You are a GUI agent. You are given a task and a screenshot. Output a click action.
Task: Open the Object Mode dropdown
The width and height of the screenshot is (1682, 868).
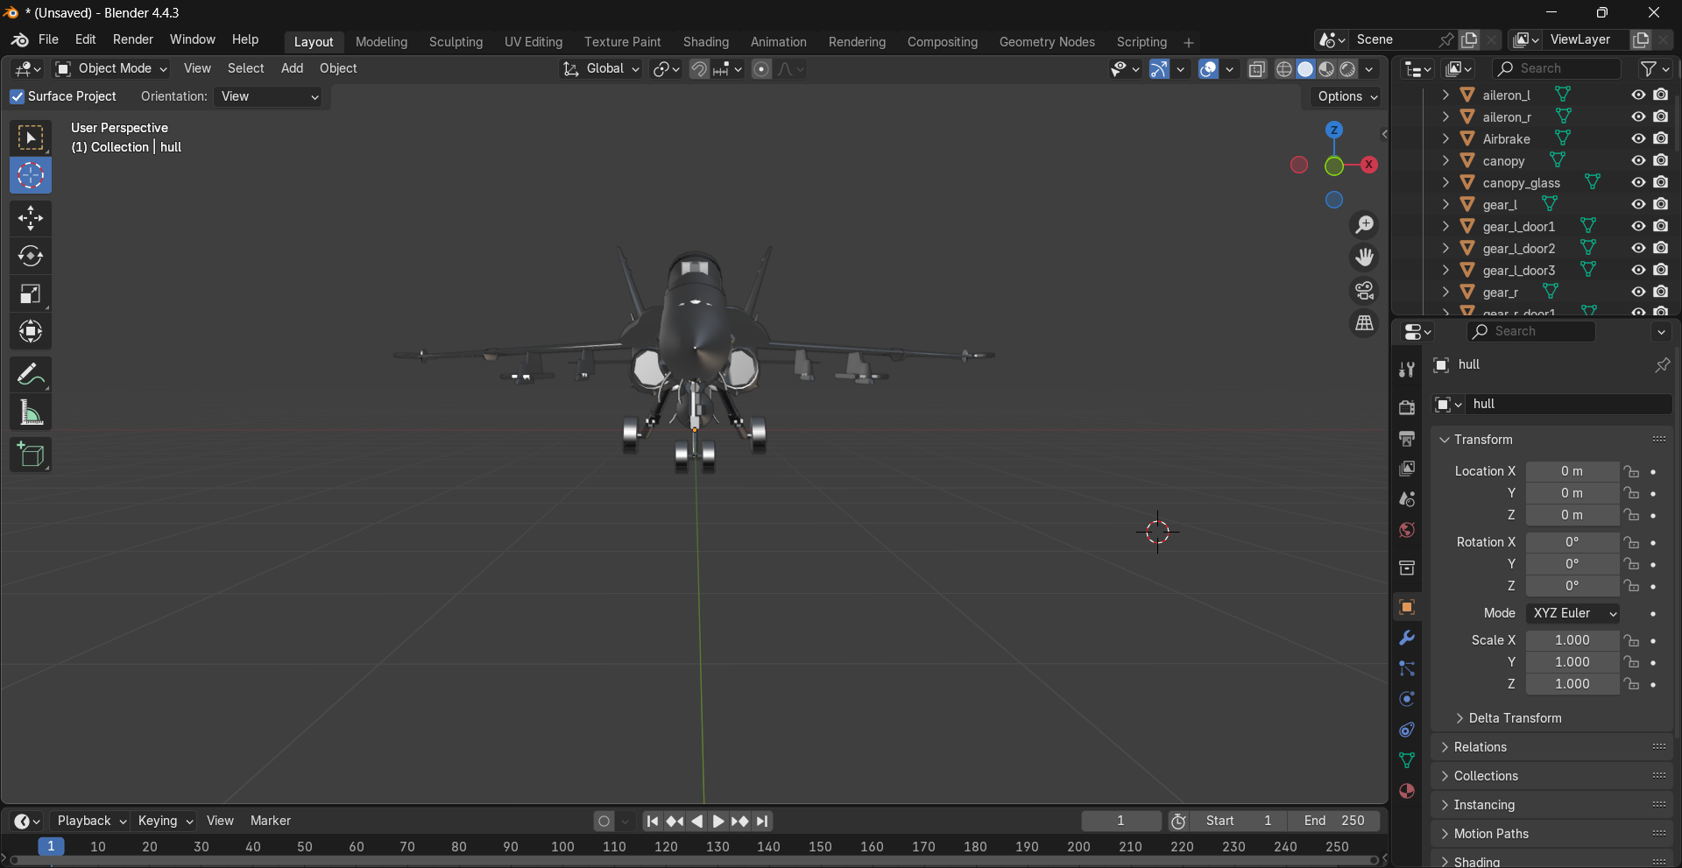[111, 68]
